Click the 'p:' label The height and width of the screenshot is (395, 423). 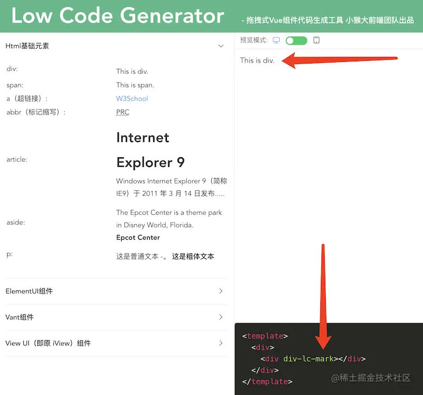pyautogui.click(x=9, y=254)
